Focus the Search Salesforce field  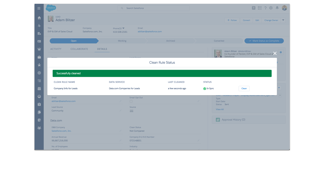[x=153, y=8]
